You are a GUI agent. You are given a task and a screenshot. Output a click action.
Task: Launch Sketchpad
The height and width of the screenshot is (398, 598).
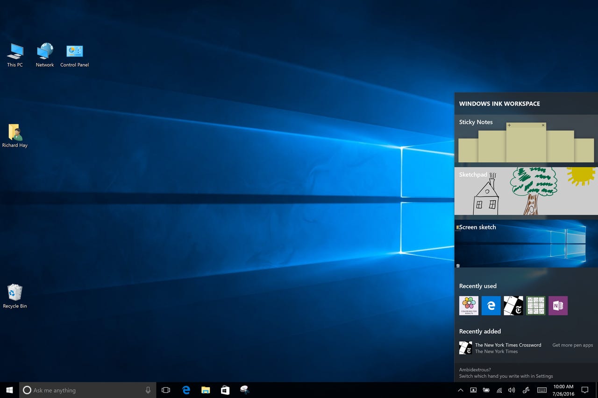[526, 191]
